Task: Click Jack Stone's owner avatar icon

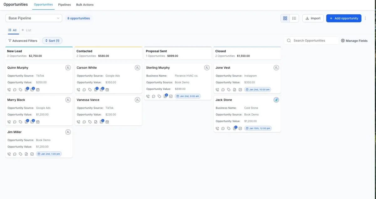Action: click(276, 100)
